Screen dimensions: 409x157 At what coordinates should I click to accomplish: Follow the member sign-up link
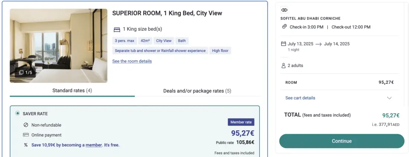(x=94, y=145)
